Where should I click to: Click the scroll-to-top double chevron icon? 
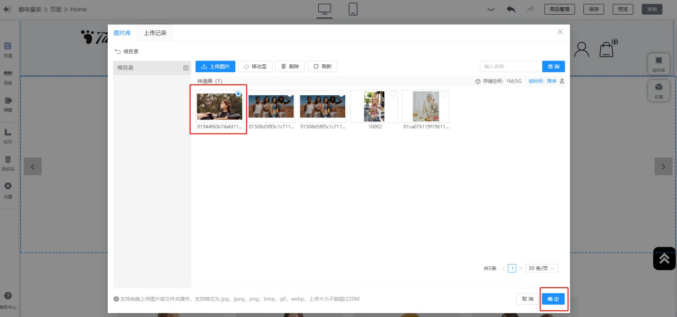665,258
